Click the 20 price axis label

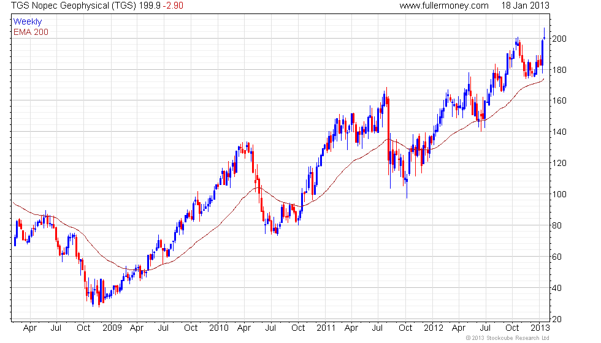point(557,319)
